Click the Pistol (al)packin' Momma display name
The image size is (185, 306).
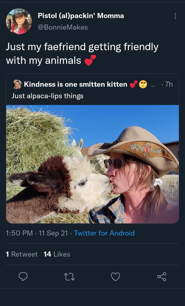click(81, 16)
